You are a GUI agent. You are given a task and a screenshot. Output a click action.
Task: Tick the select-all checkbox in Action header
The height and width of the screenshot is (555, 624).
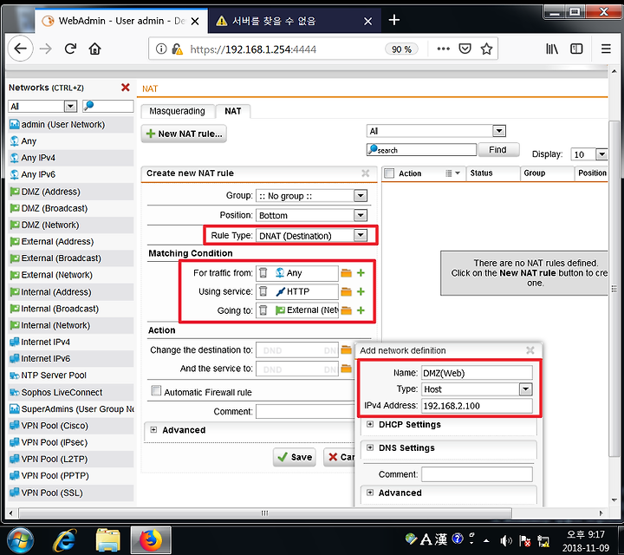coord(389,173)
